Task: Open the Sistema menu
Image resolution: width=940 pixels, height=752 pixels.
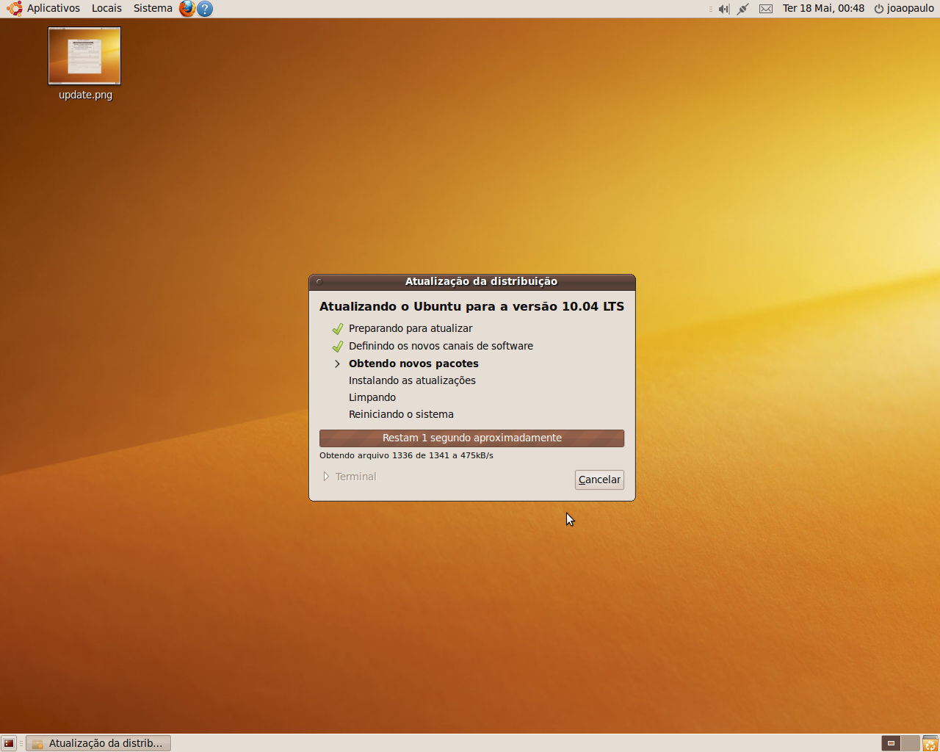Action: [153, 8]
